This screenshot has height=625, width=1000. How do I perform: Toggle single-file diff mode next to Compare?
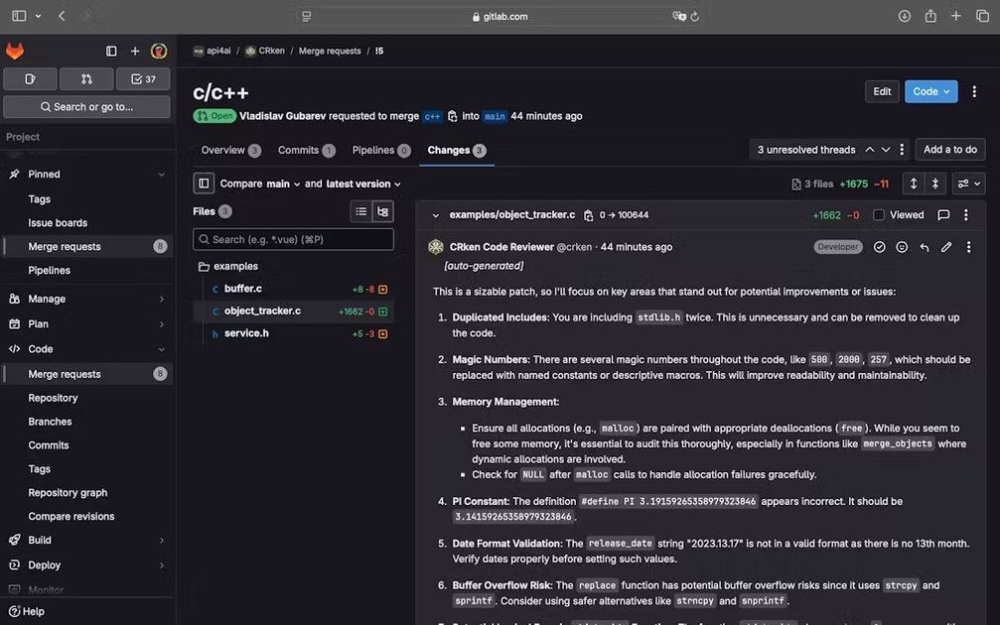click(x=204, y=183)
